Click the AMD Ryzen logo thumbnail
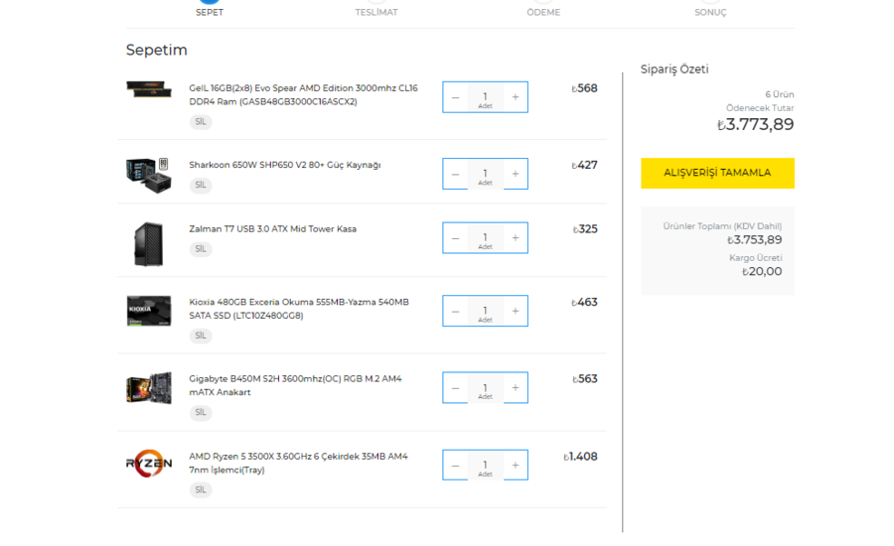The image size is (894, 546). coord(149,465)
